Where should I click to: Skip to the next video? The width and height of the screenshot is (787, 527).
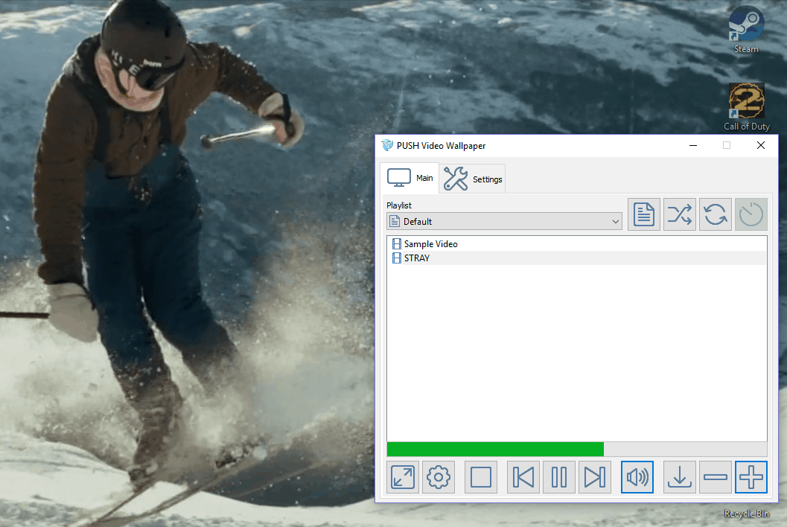pyautogui.click(x=595, y=477)
